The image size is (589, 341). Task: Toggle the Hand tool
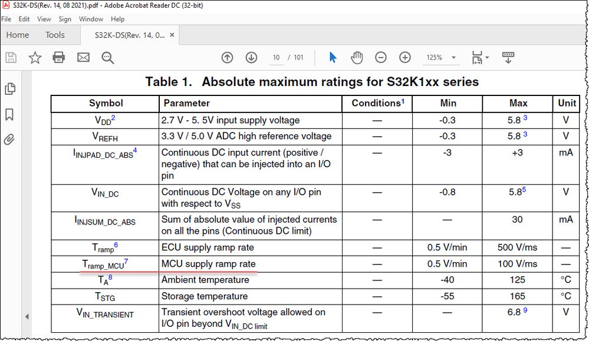point(357,57)
